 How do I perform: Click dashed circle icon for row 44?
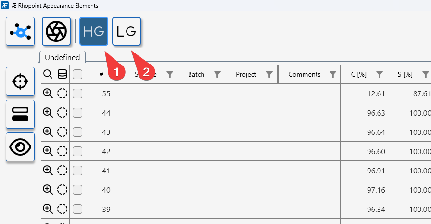pyautogui.click(x=62, y=113)
